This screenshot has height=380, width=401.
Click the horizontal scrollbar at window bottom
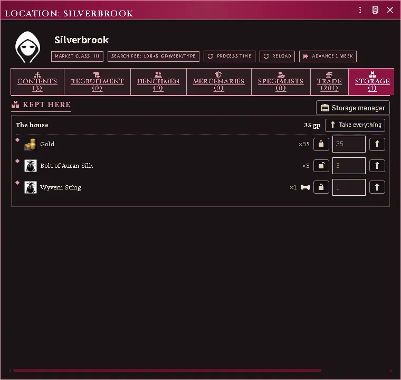click(167, 370)
